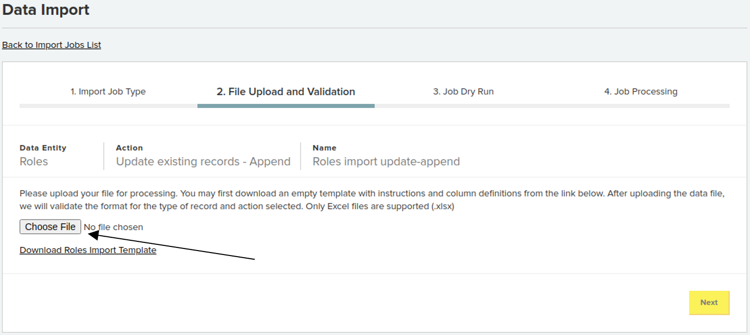Screen dimensions: 750x335
Task: Select the Import Job Type step tab
Action: [x=108, y=92]
